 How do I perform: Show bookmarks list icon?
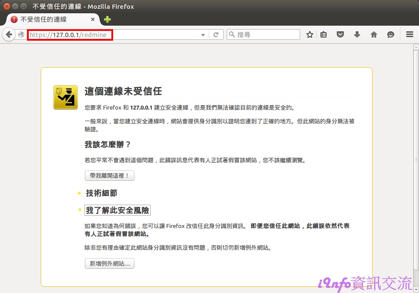pos(324,34)
